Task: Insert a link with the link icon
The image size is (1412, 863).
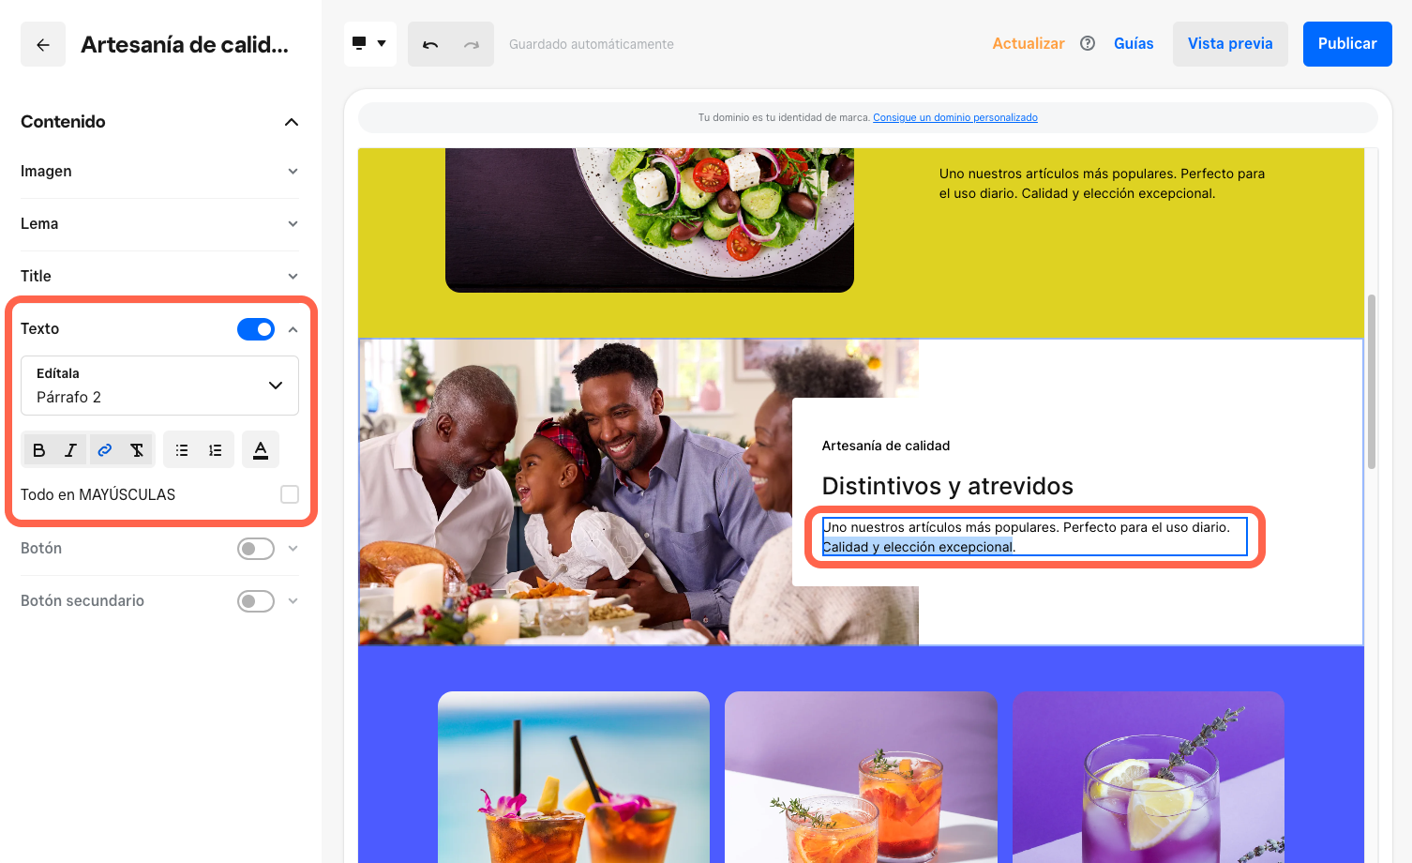Action: (x=104, y=450)
